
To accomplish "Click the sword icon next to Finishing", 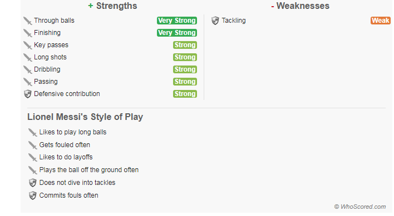I will click(28, 33).
